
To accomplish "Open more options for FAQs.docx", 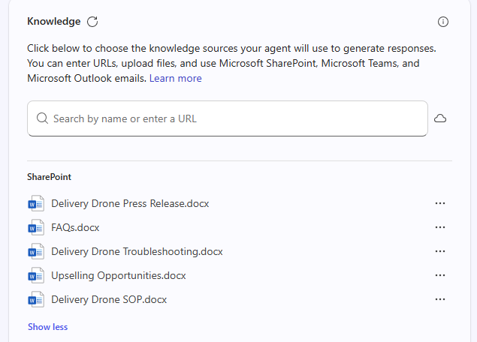I will click(440, 227).
